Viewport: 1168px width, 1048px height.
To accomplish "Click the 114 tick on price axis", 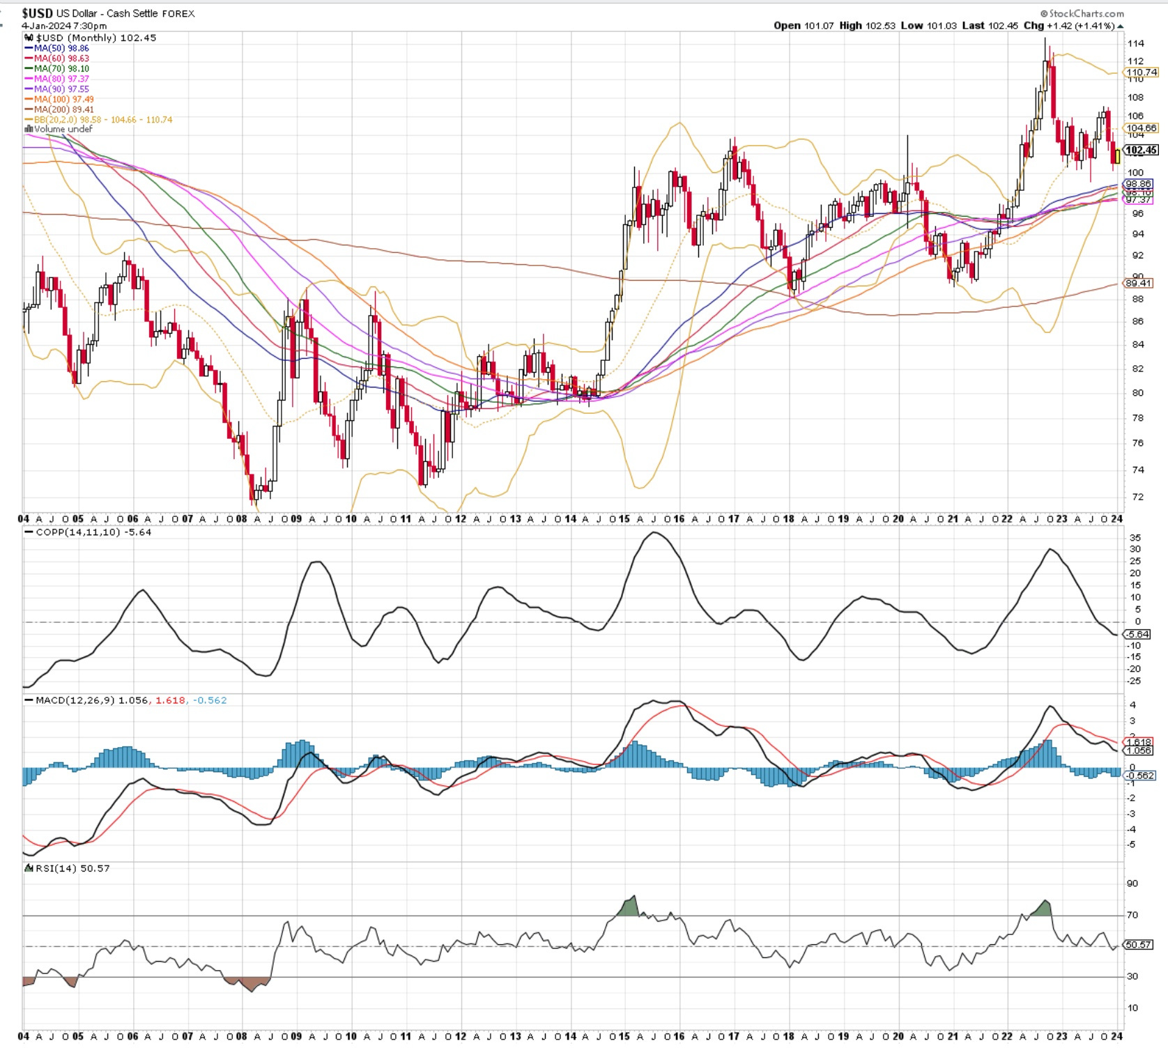I will click(x=1135, y=43).
